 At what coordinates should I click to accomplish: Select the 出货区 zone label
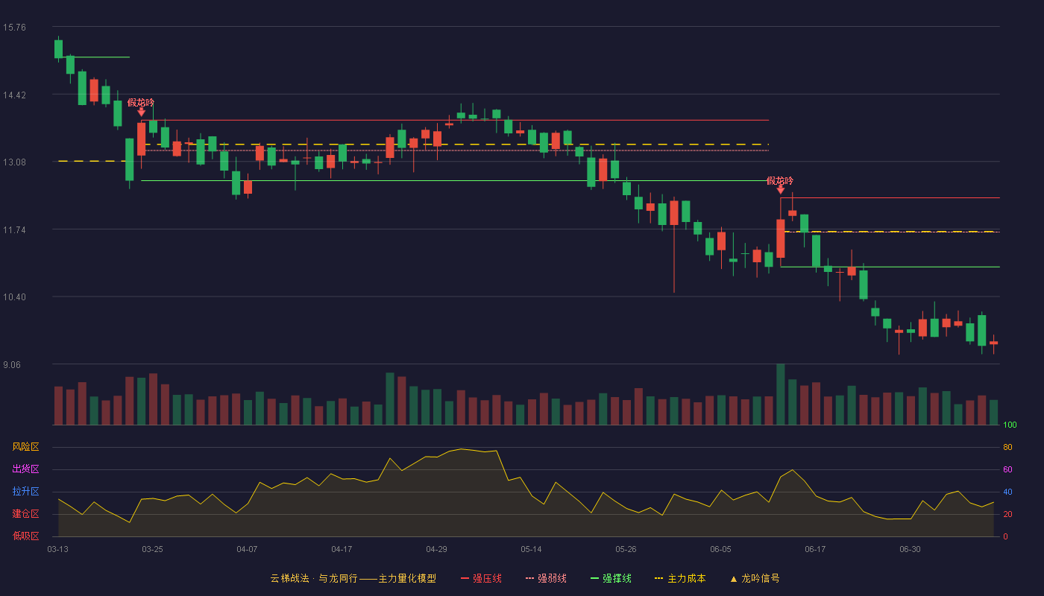[25, 469]
